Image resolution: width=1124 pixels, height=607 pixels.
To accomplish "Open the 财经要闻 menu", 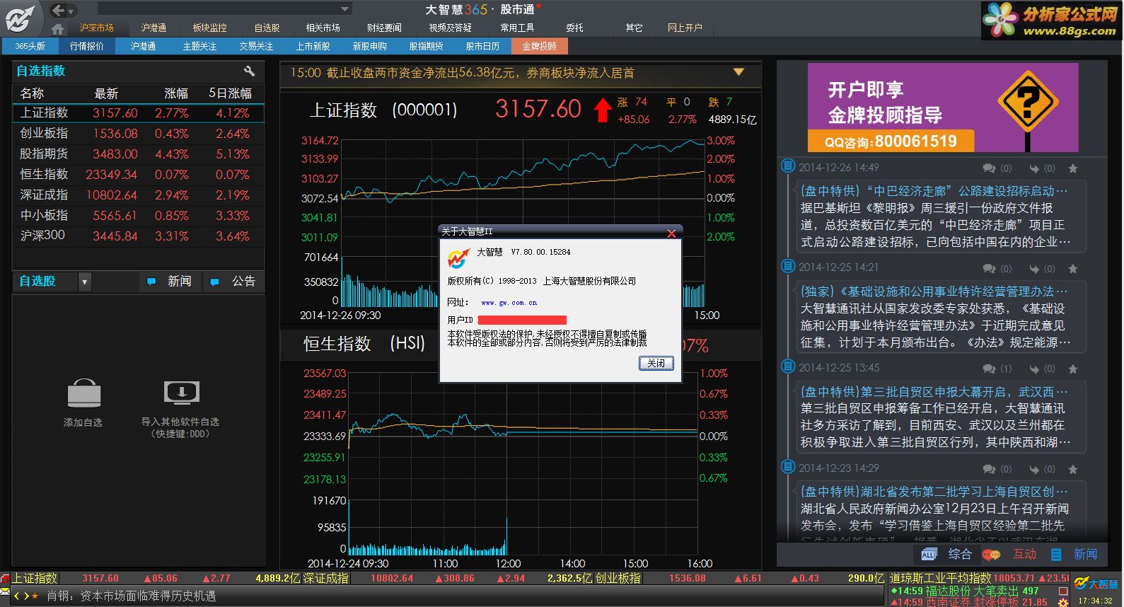I will pyautogui.click(x=384, y=28).
